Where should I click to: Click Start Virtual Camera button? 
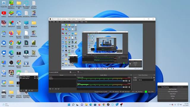pyautogui.click(x=173, y=92)
